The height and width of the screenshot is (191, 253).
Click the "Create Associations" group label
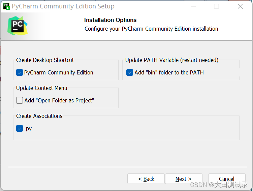39,116
